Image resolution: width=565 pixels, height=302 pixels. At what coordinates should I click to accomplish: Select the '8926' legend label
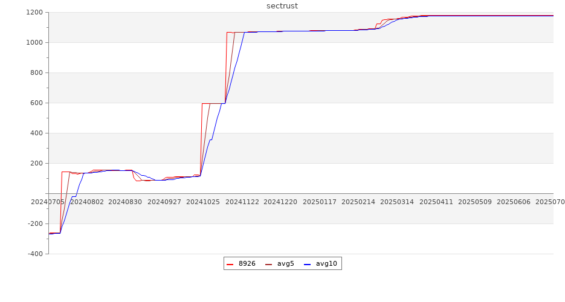click(247, 263)
